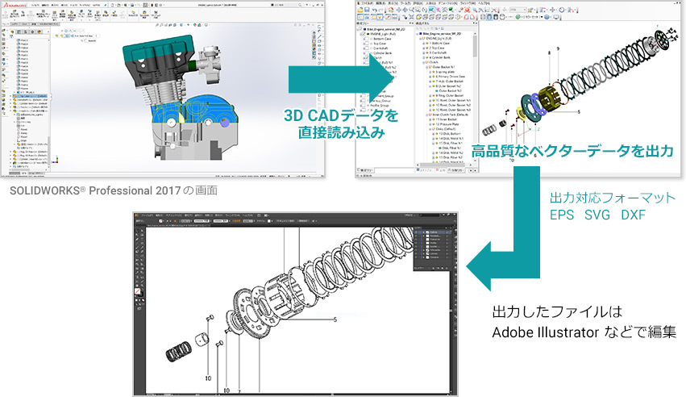
Task: Select highlighted component row in SOLIDWORKS feature tree
Action: tap(30, 96)
